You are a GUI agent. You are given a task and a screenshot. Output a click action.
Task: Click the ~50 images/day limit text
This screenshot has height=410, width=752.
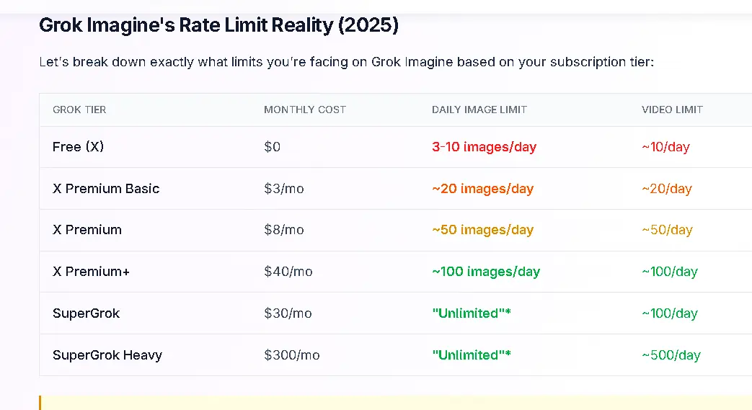[482, 230]
